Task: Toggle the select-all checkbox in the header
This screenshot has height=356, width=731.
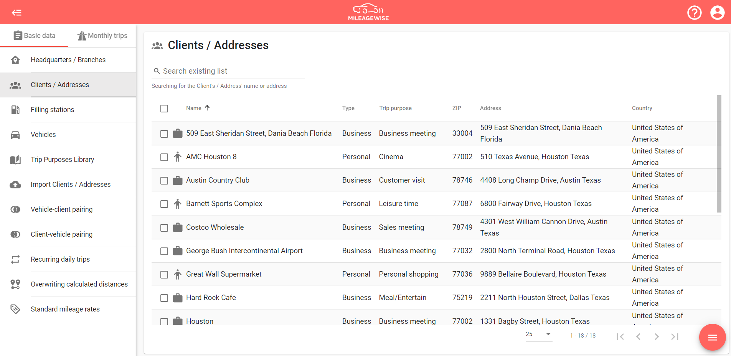Action: point(164,109)
